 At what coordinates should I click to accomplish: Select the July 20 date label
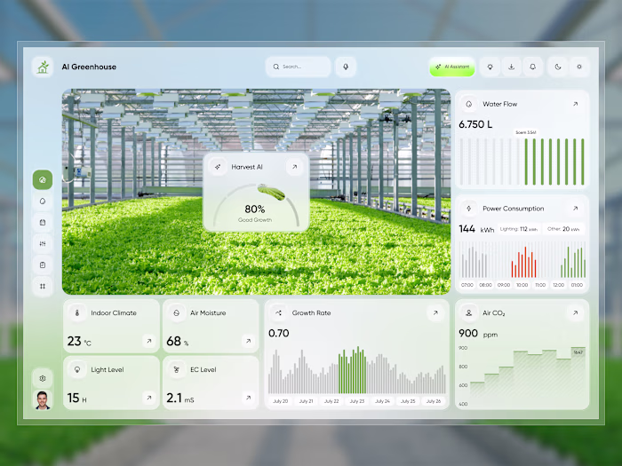click(281, 401)
